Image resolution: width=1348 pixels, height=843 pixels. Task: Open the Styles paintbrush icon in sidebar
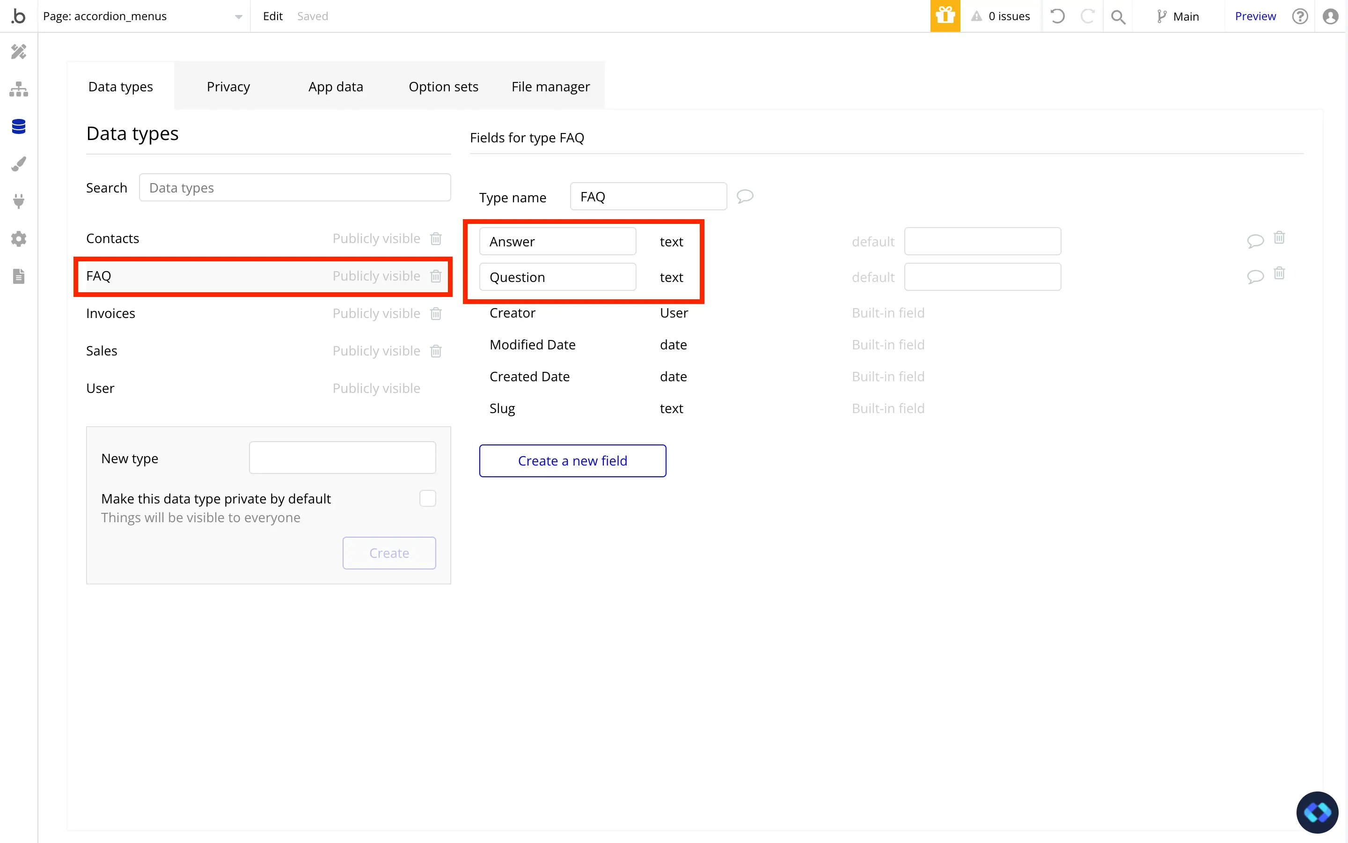(x=18, y=164)
